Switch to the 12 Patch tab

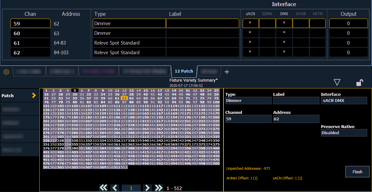(x=184, y=71)
